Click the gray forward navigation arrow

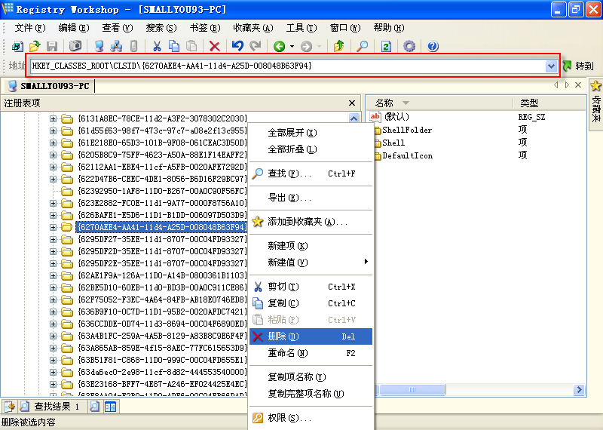pyautogui.click(x=306, y=47)
